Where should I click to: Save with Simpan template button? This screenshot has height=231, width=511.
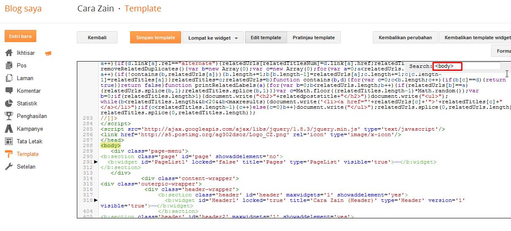coord(155,38)
